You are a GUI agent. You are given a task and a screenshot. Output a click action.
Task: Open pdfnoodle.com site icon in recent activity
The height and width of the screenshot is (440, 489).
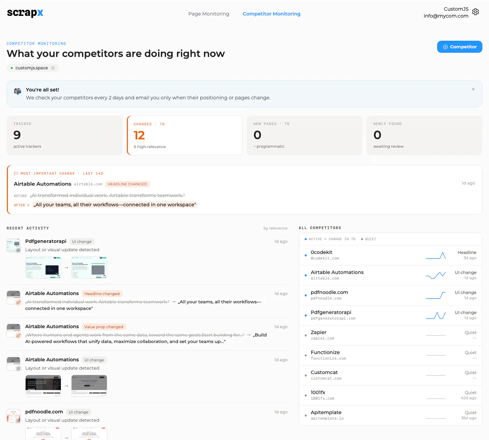click(13, 416)
